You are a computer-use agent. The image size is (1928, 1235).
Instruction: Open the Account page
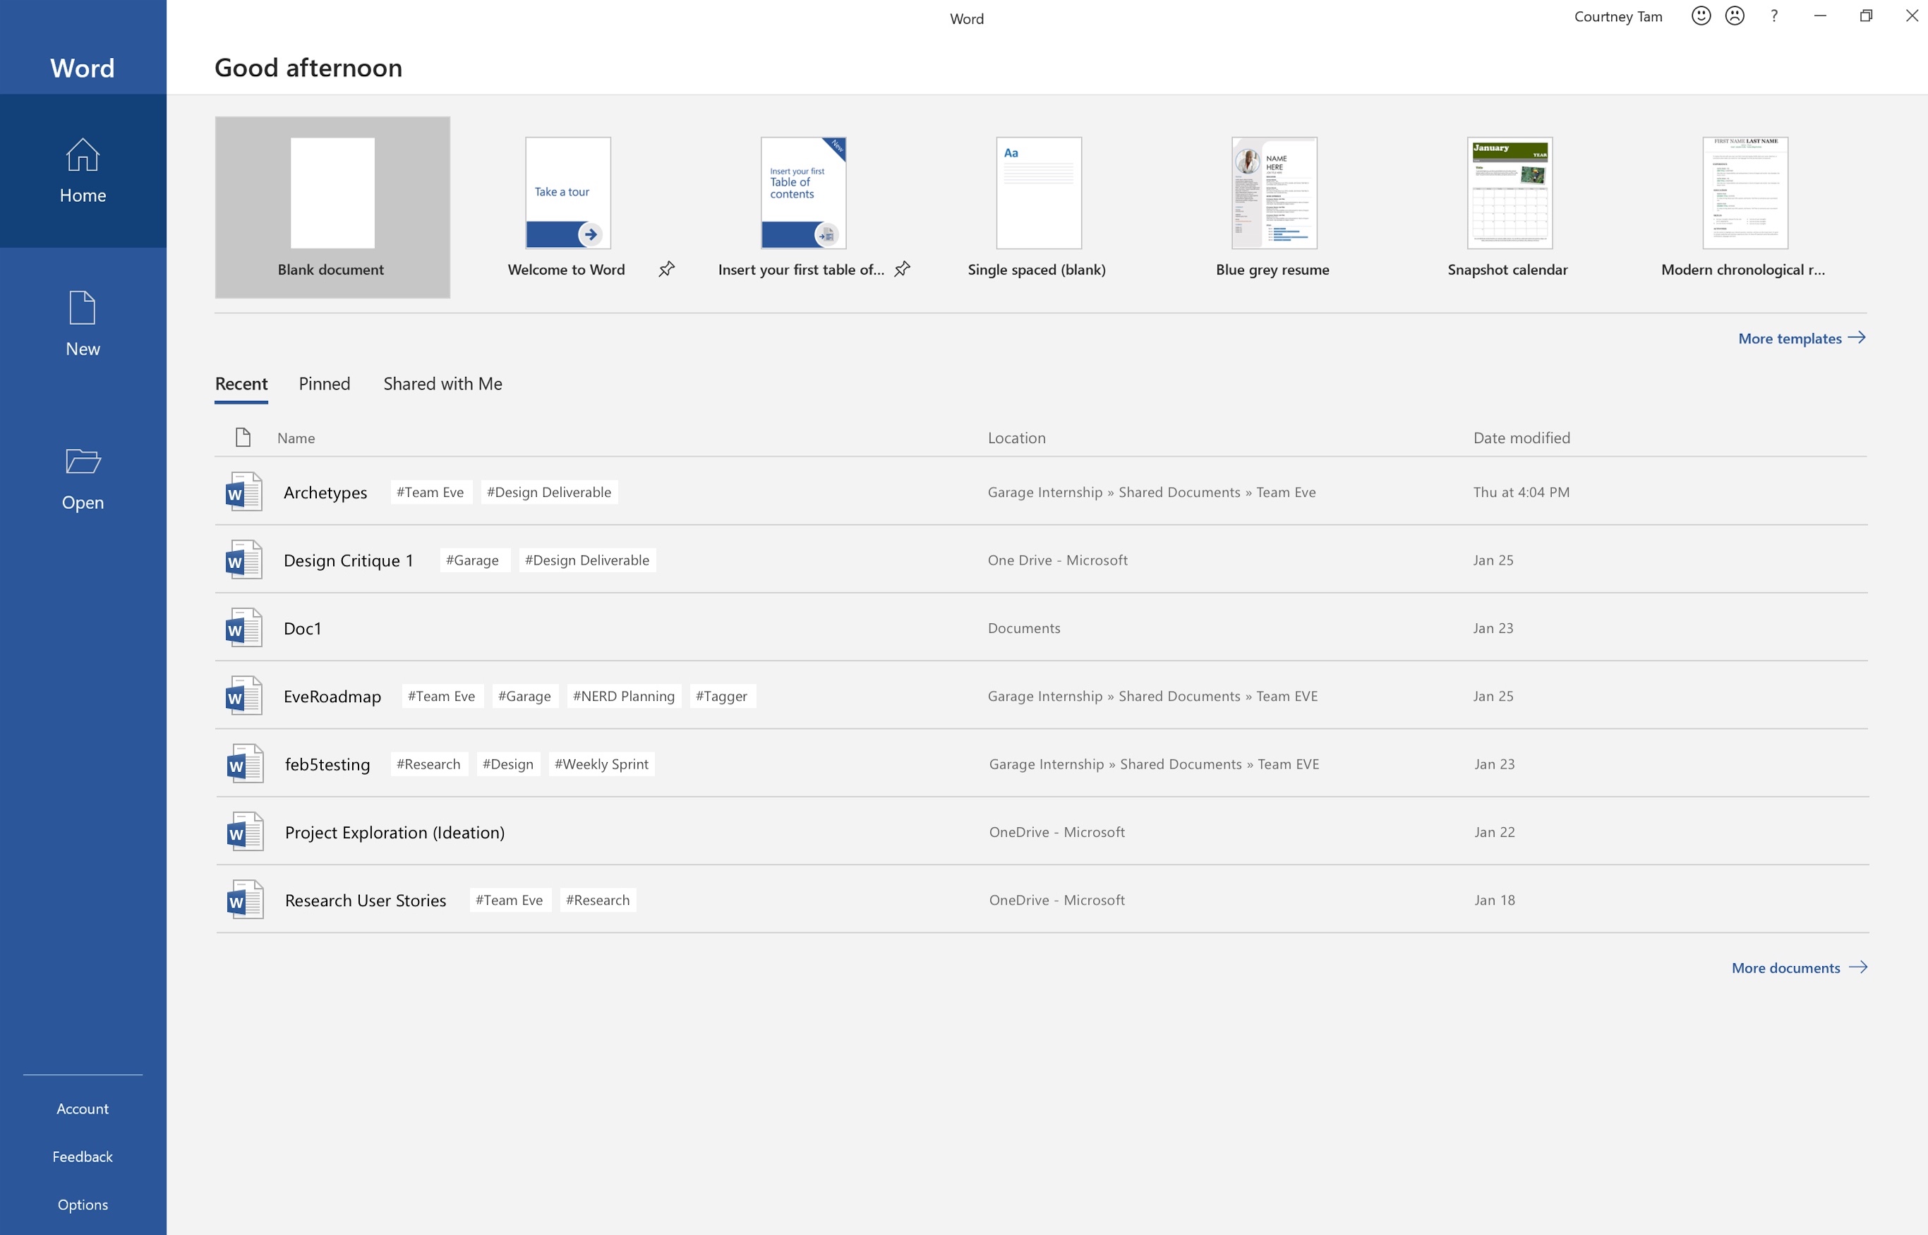point(83,1109)
